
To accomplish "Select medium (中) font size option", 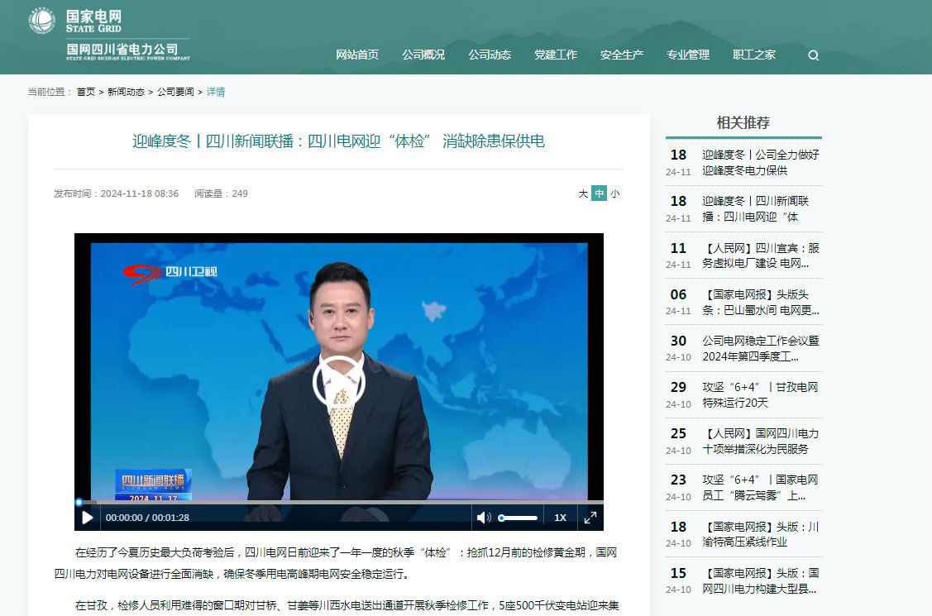I will [599, 193].
